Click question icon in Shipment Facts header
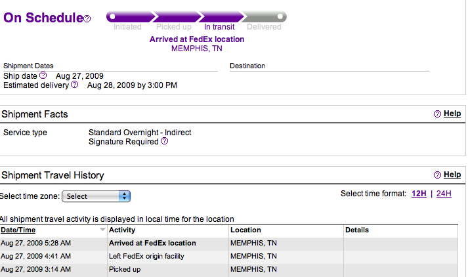This screenshot has height=277, width=468. coord(437,114)
